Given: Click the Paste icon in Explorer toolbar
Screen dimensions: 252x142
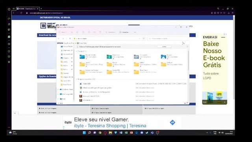Looking at the screenshot, I should [x=83, y=32].
